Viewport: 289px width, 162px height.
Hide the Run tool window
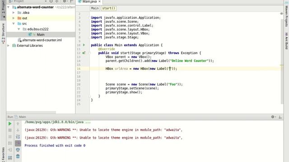click(x=280, y=117)
